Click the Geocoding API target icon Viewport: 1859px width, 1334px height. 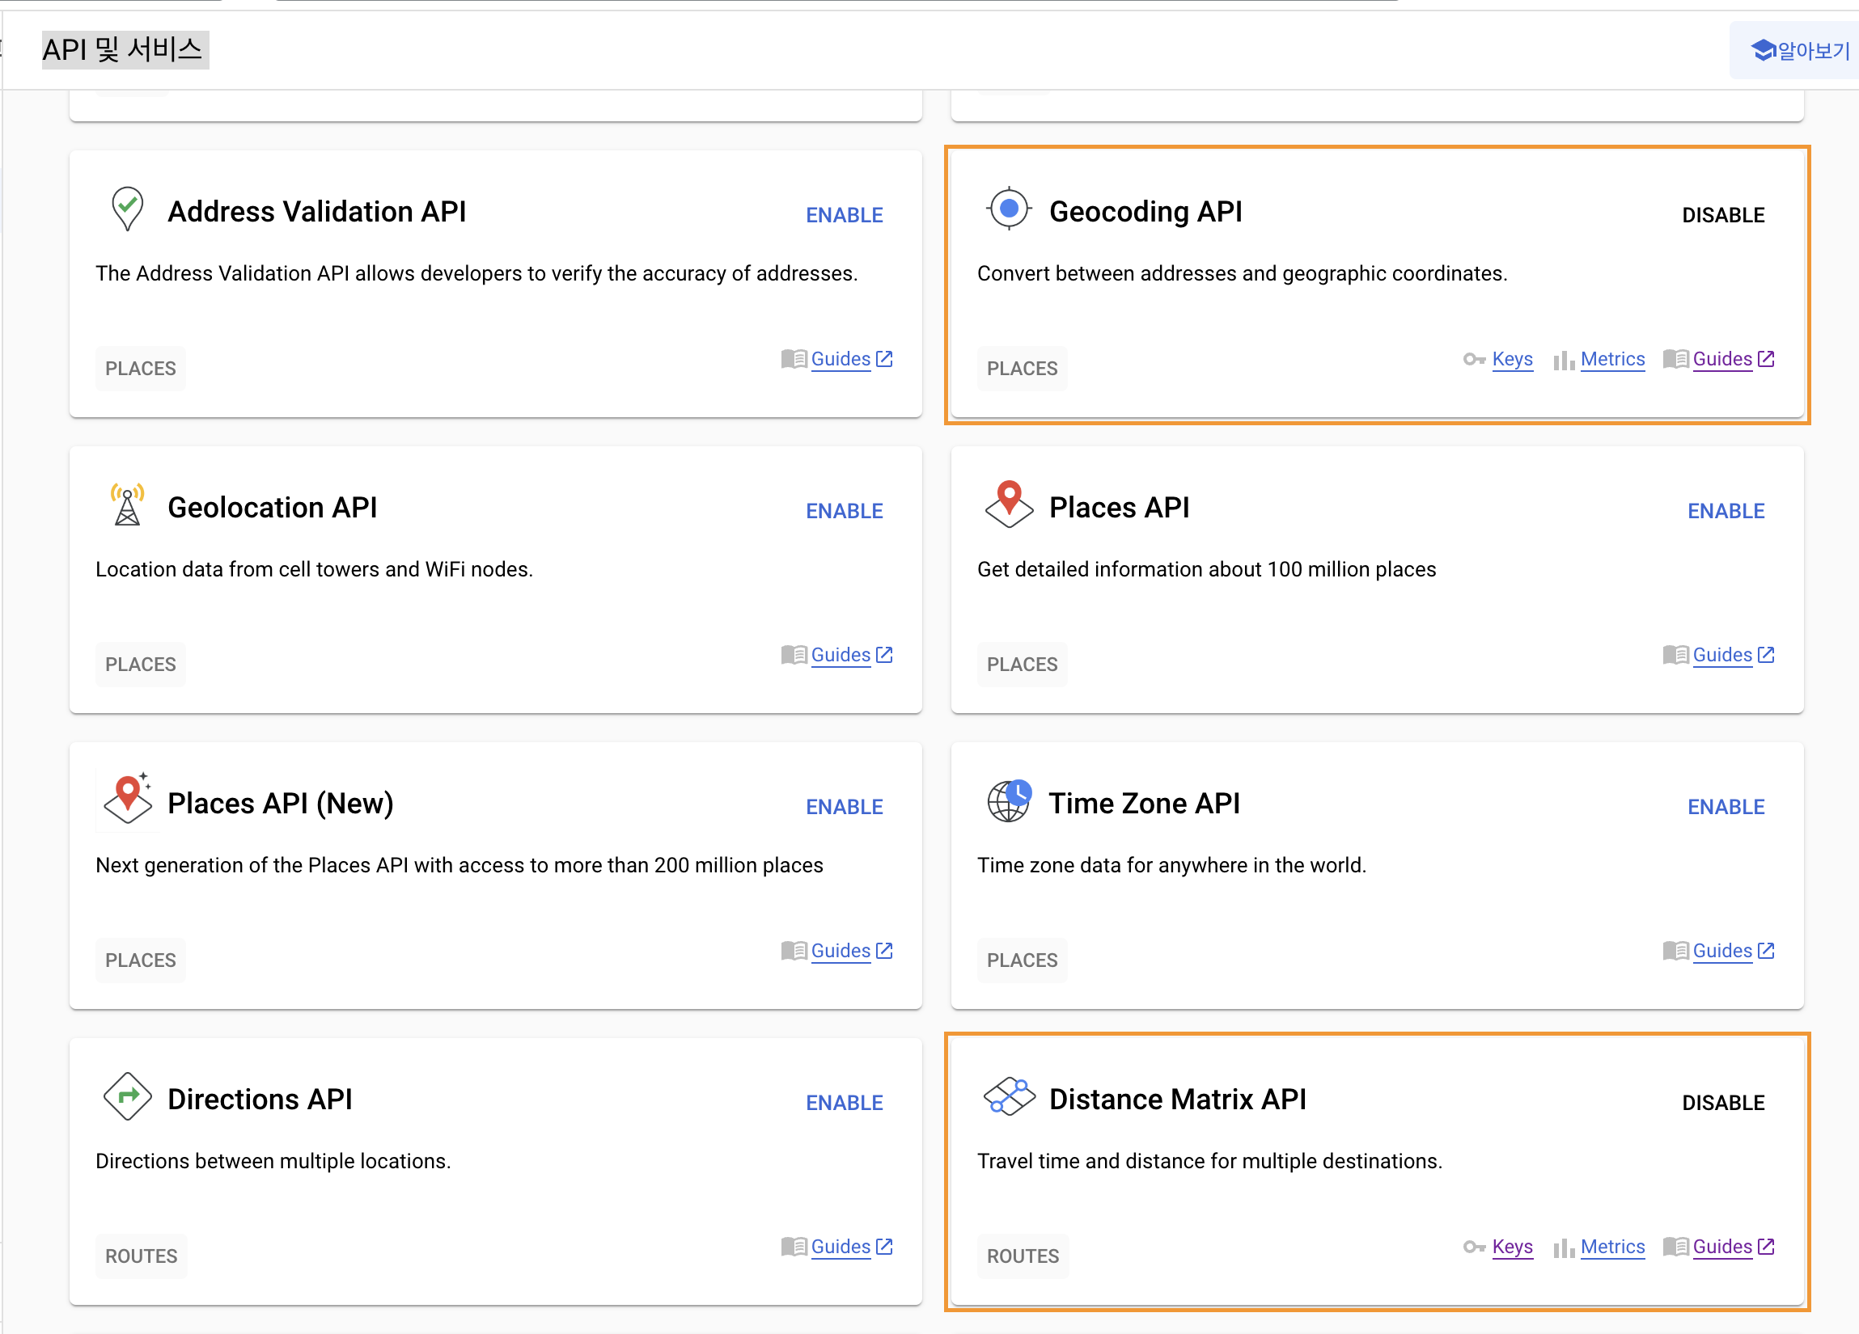point(1009,209)
